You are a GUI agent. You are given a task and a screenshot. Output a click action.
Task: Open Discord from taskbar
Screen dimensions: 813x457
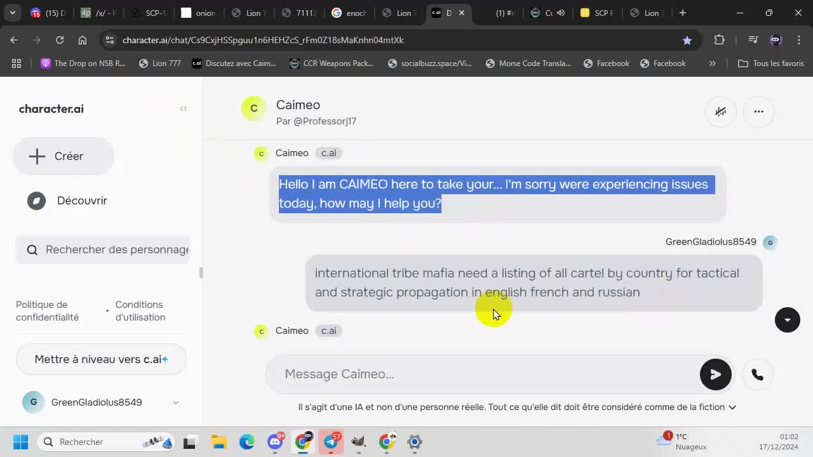click(x=275, y=442)
